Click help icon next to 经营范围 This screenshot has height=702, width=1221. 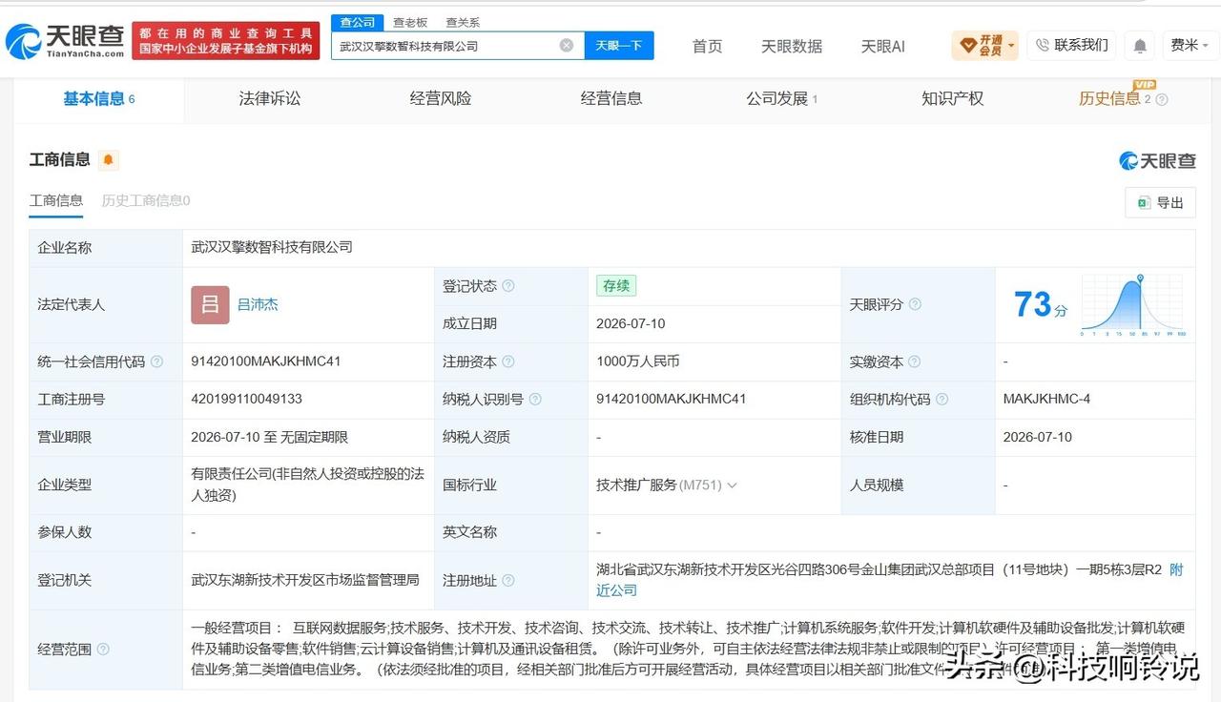[x=103, y=650]
